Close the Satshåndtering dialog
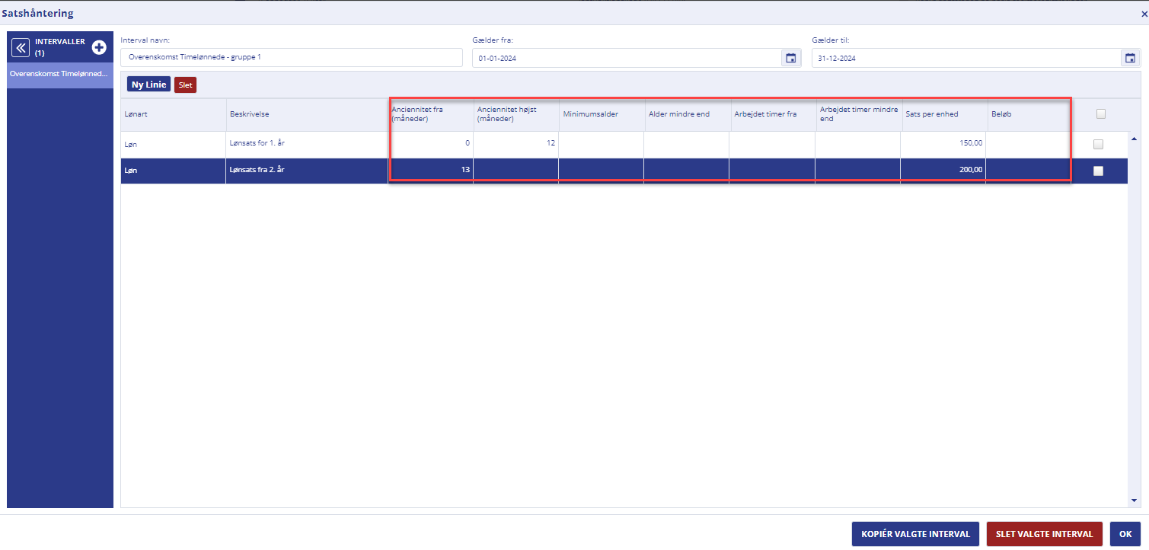Image resolution: width=1149 pixels, height=550 pixels. coord(1144,14)
